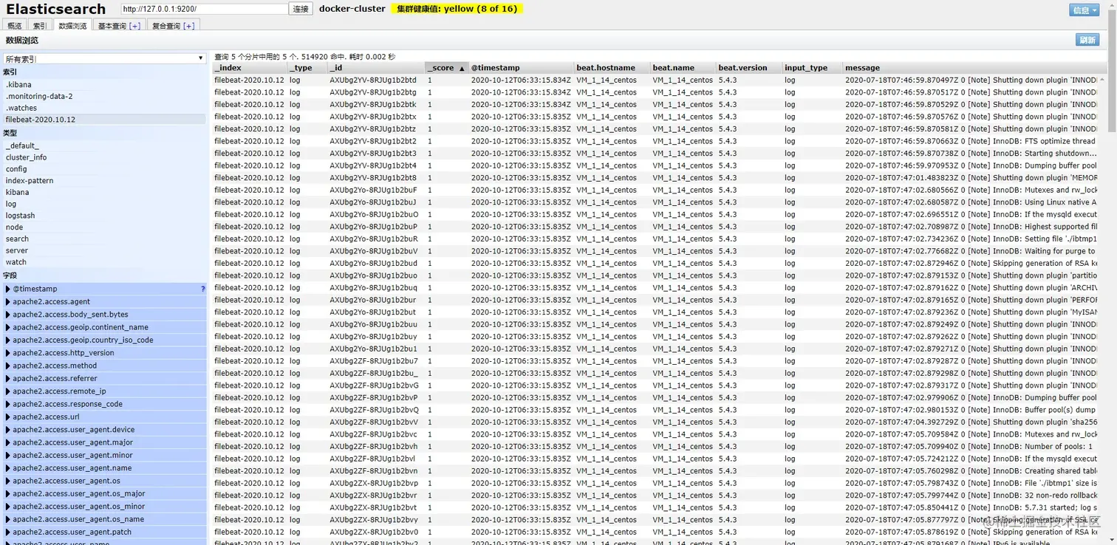1117x545 pixels.
Task: Switch to the 索引 tab
Action: pyautogui.click(x=39, y=26)
